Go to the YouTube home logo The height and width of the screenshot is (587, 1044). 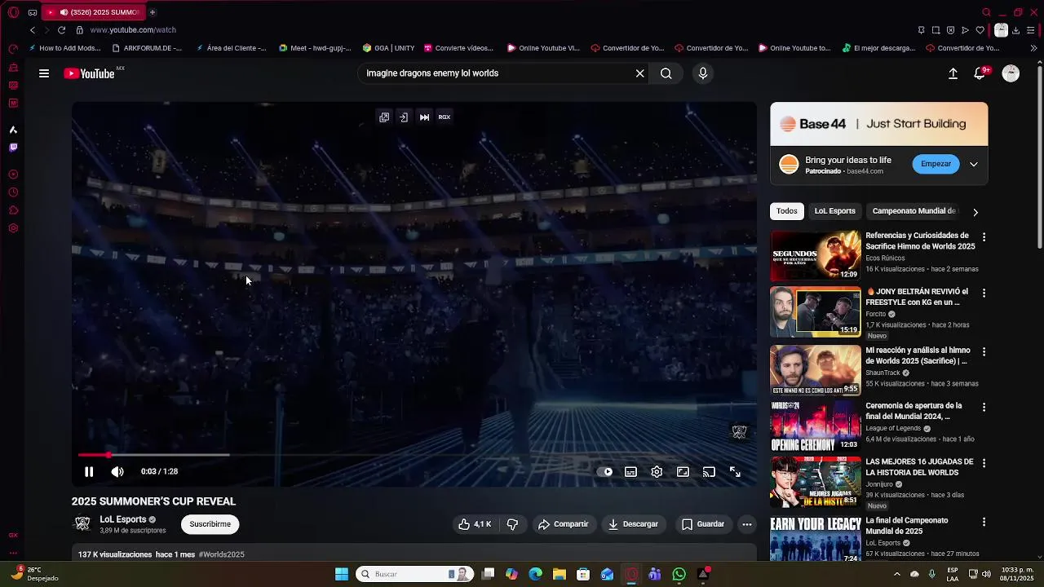[90, 73]
